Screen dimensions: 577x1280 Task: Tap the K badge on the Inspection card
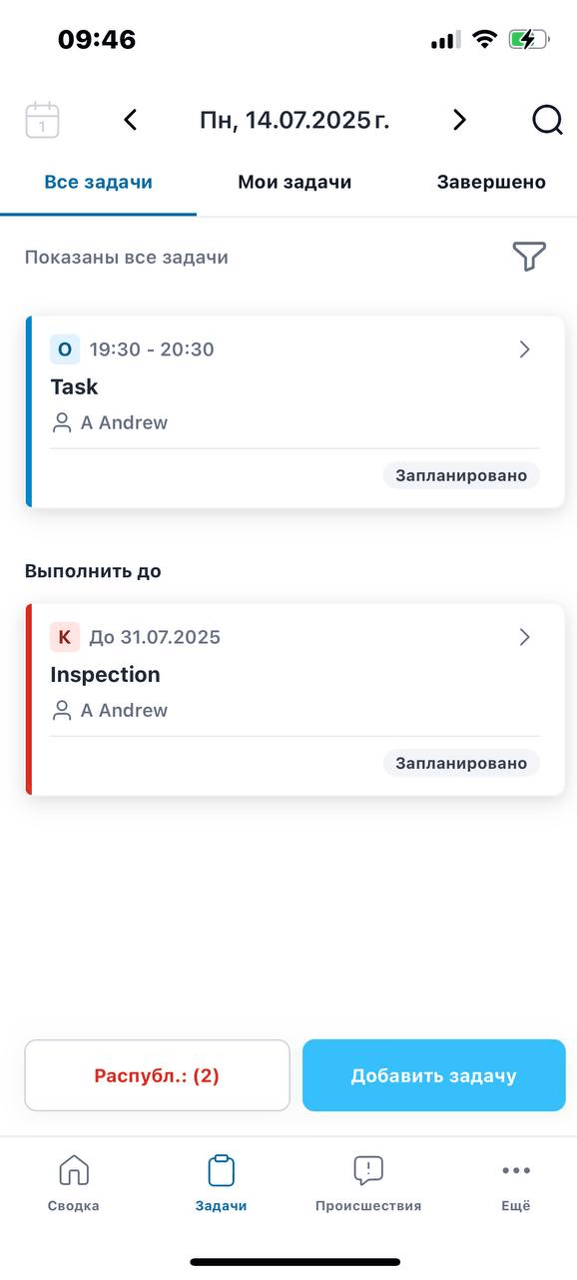tap(64, 636)
